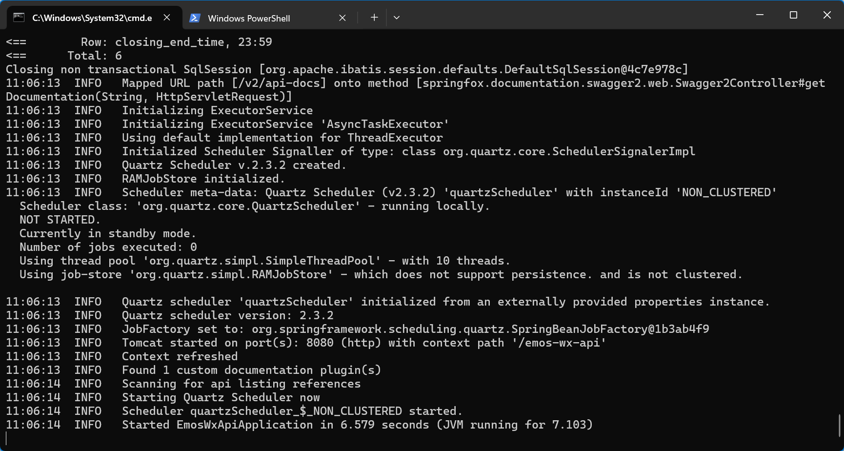Click the 'Started EmosWxApiApplication' log line
The width and height of the screenshot is (844, 451).
click(357, 425)
